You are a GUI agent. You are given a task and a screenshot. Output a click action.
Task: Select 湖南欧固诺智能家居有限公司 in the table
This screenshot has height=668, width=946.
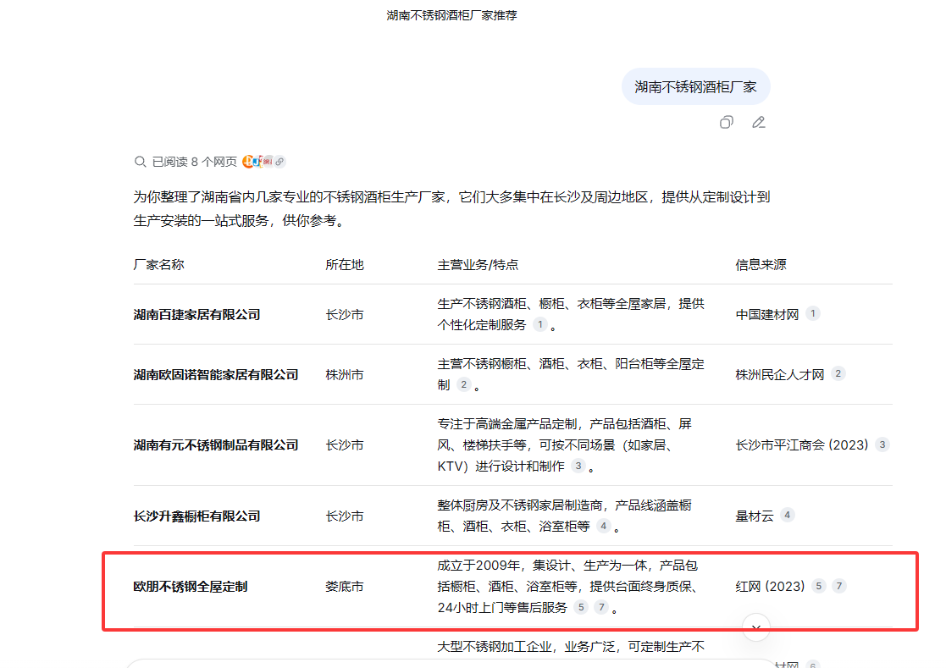click(x=216, y=375)
